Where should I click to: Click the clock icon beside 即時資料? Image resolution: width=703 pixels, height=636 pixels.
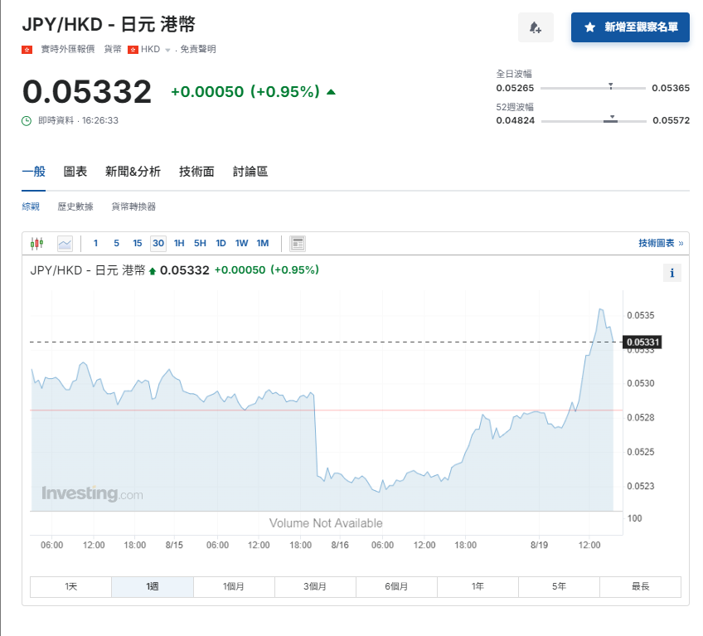pyautogui.click(x=27, y=120)
